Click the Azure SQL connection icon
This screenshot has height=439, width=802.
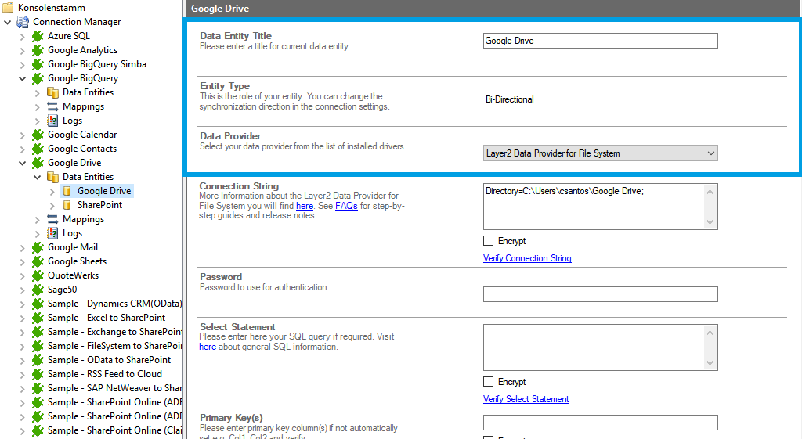point(38,36)
